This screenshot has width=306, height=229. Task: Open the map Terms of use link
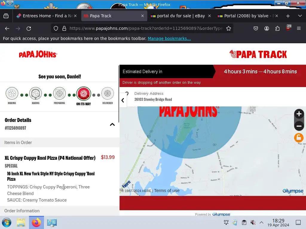click(x=167, y=191)
